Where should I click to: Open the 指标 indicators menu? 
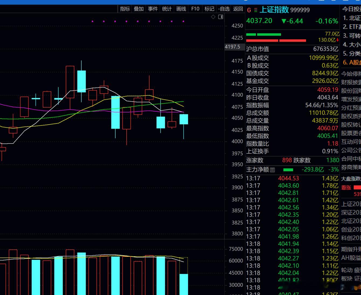point(125,9)
